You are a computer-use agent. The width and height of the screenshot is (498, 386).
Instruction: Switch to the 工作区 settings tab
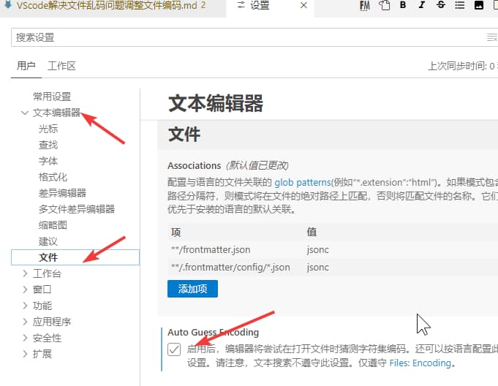(61, 66)
